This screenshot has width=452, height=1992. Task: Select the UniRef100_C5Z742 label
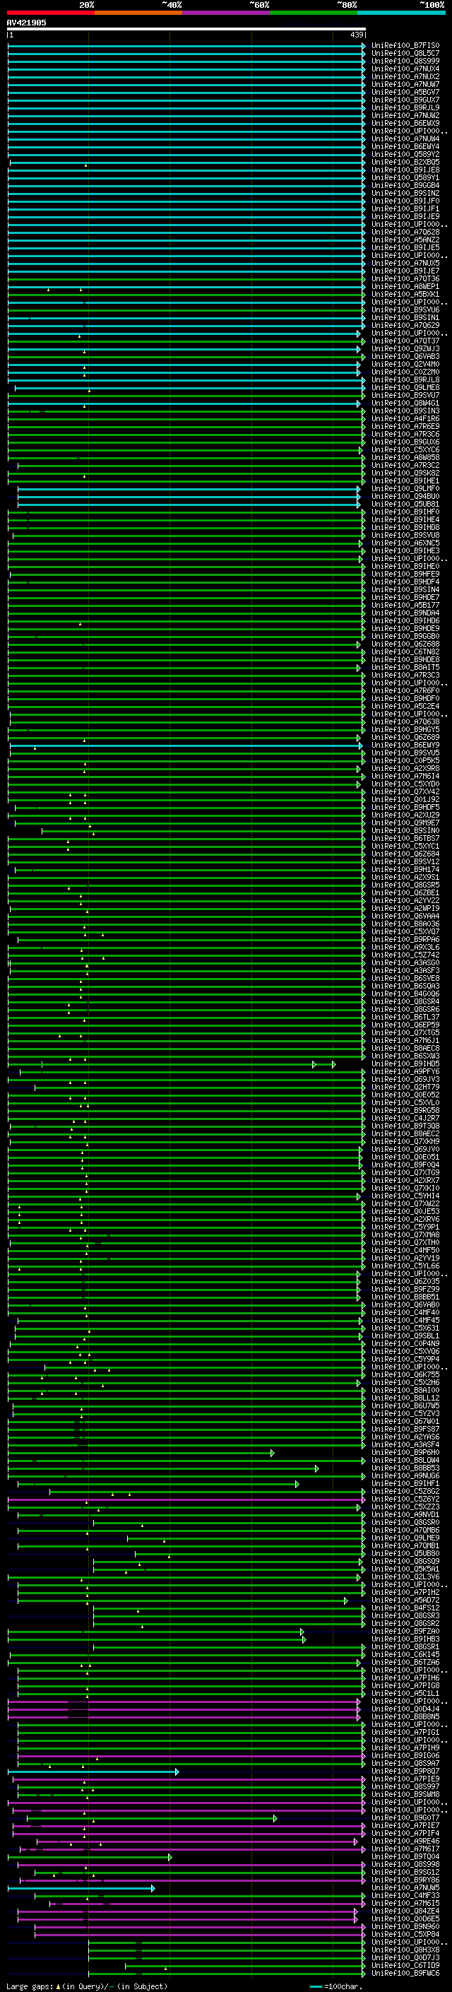[x=405, y=954]
